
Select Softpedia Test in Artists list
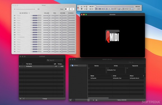point(111,70)
